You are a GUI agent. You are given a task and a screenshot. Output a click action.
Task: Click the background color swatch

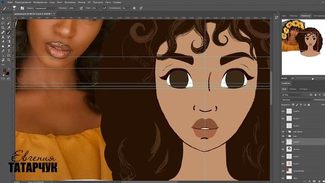click(7, 73)
